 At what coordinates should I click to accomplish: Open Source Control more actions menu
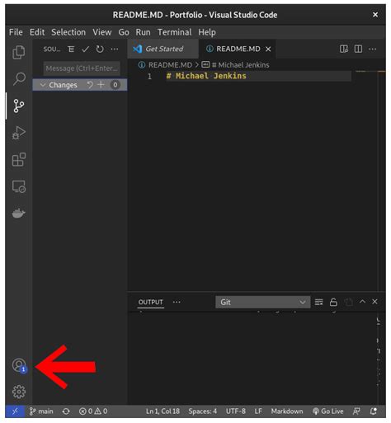click(x=115, y=49)
